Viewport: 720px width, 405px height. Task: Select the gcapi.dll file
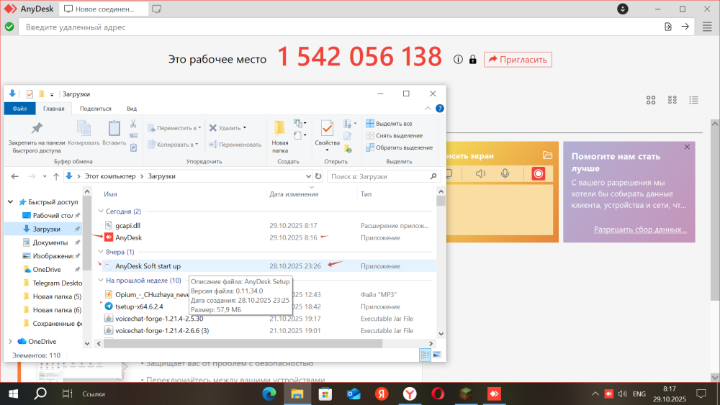click(x=127, y=225)
